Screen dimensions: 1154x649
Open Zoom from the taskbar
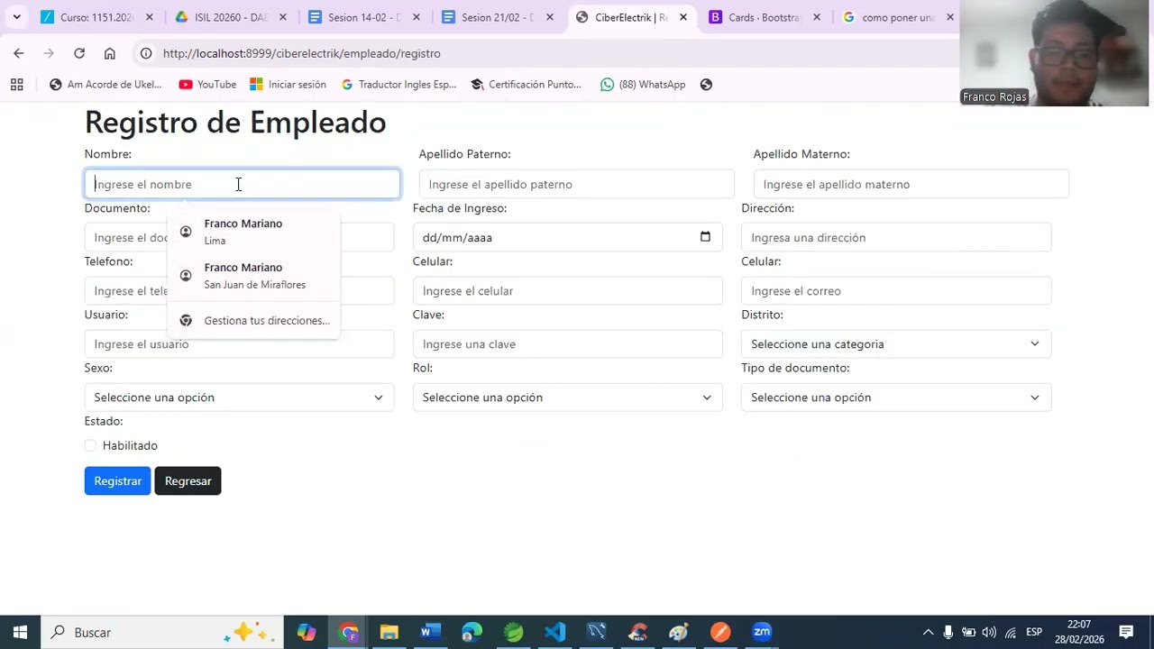(x=762, y=632)
